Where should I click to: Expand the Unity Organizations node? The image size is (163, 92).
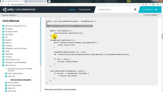6,74
